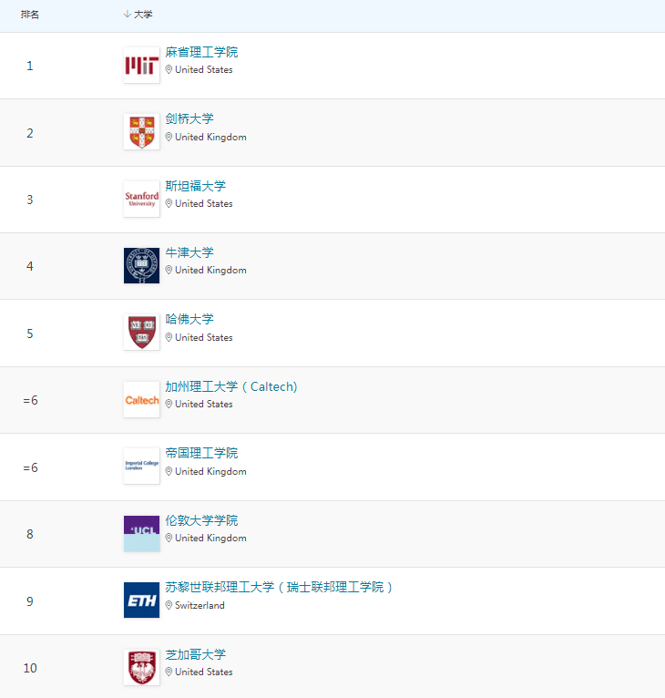This screenshot has height=698, width=665.
Task: Click location pin icon beside Switzerland
Action: pos(169,605)
